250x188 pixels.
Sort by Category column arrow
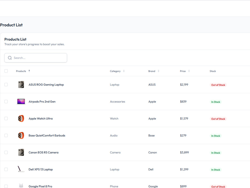pyautogui.click(x=124, y=71)
